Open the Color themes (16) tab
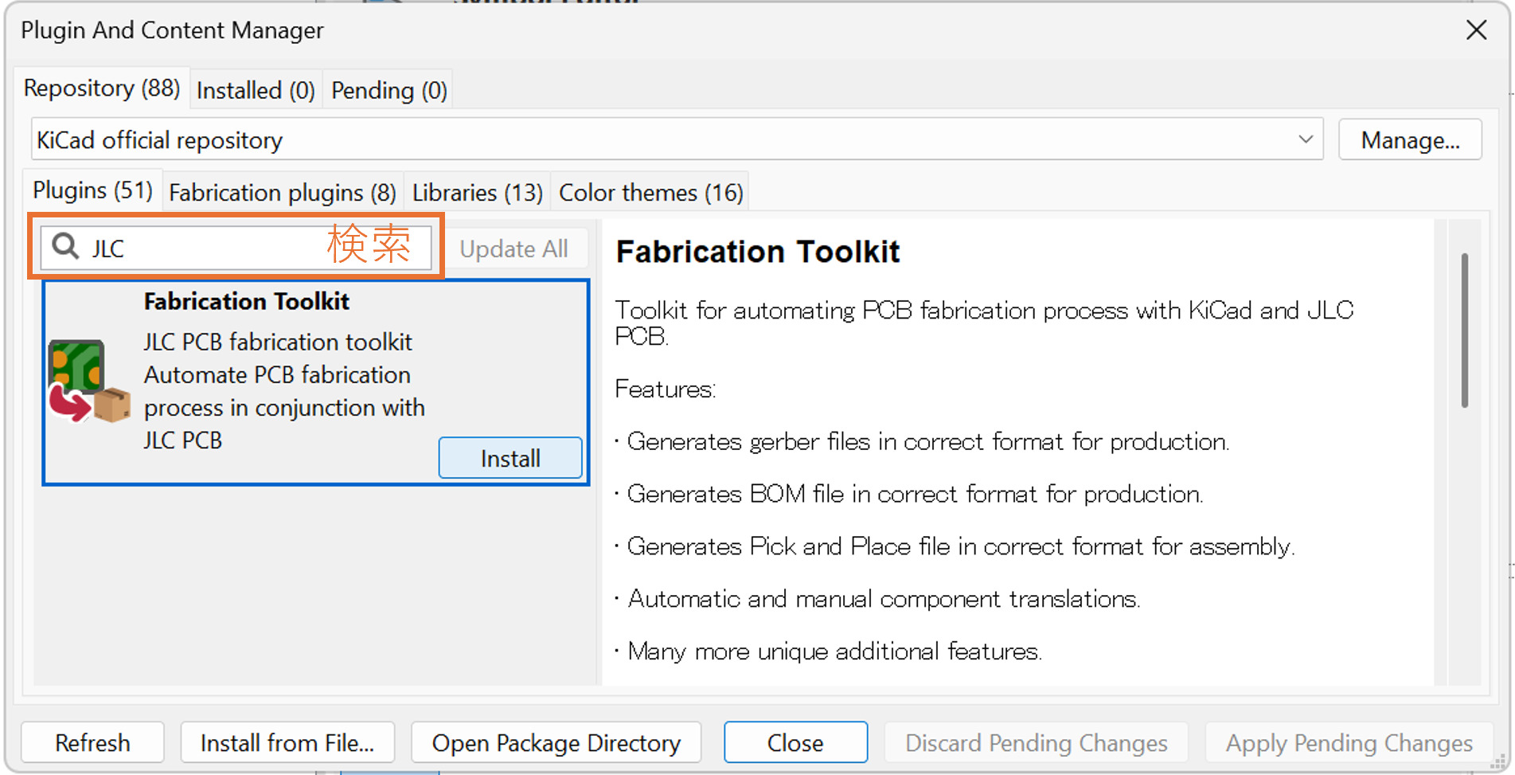 click(650, 193)
